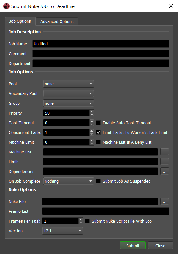Click the Submit button
Viewport: 178px width, 254px height.
(x=133, y=246)
